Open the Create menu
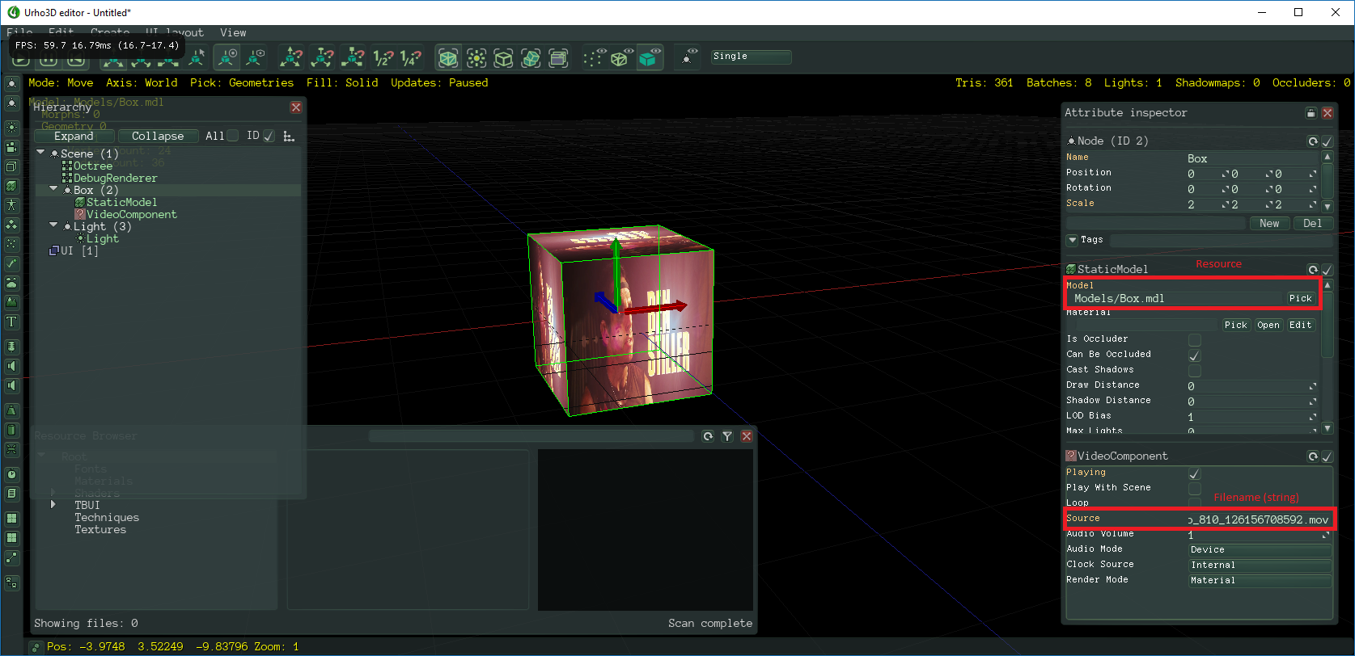The height and width of the screenshot is (656, 1355). [110, 32]
